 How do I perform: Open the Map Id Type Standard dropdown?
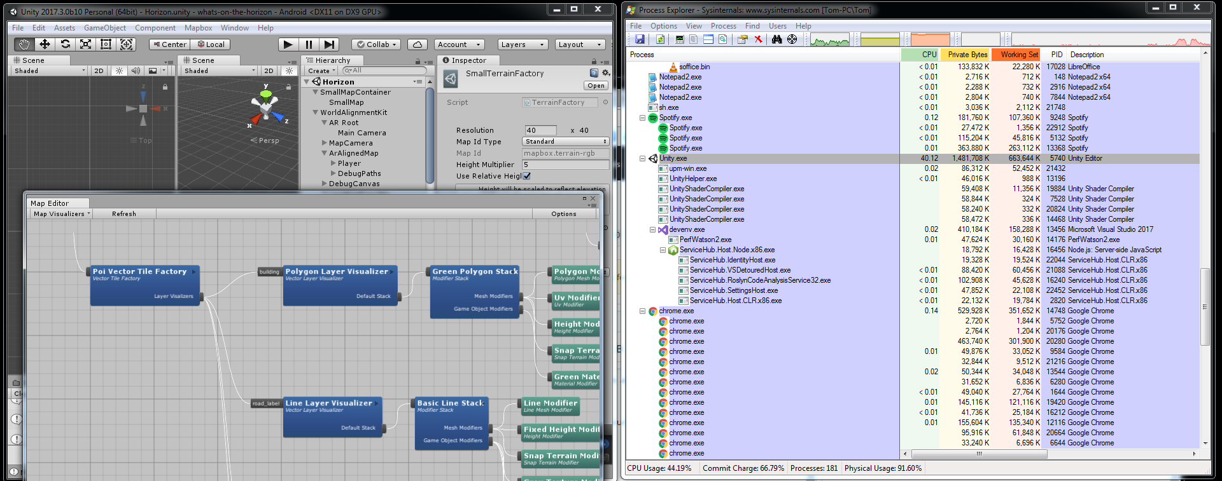pyautogui.click(x=566, y=142)
